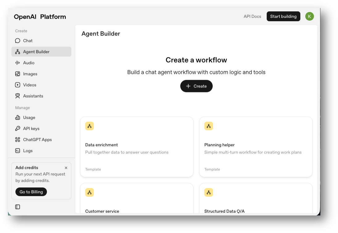This screenshot has height=233, width=338.
Task: Click the Images picture icon in sidebar
Action: [18, 74]
